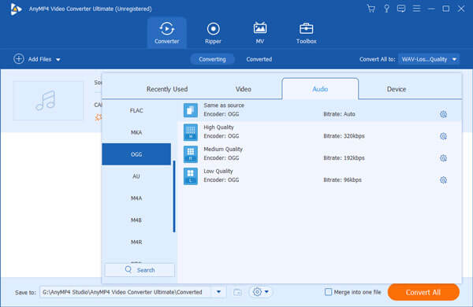
Task: Switch to the Device tab
Action: point(397,89)
